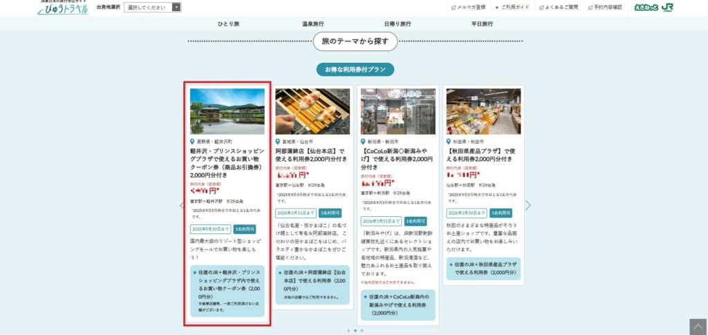Click location pin for 宮城県・仙台市
Image resolution: width=708 pixels, height=335 pixels.
(x=278, y=142)
